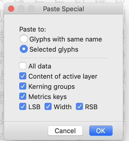Uncheck the "Content of active layer" box
129x141 pixels.
click(x=23, y=76)
